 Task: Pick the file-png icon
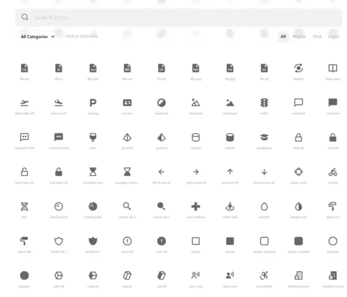coord(196,68)
